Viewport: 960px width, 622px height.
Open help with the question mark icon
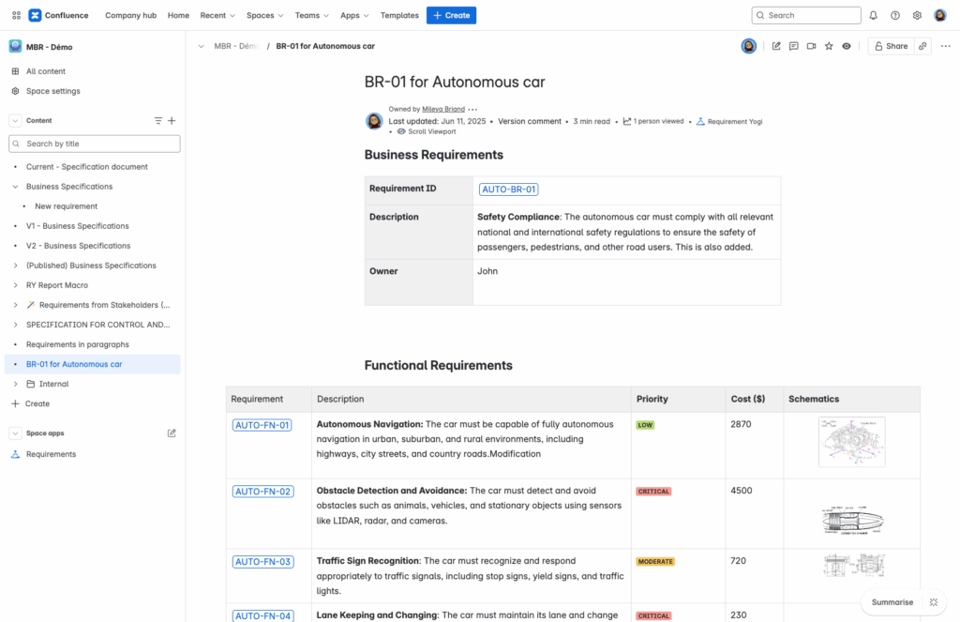tap(894, 15)
